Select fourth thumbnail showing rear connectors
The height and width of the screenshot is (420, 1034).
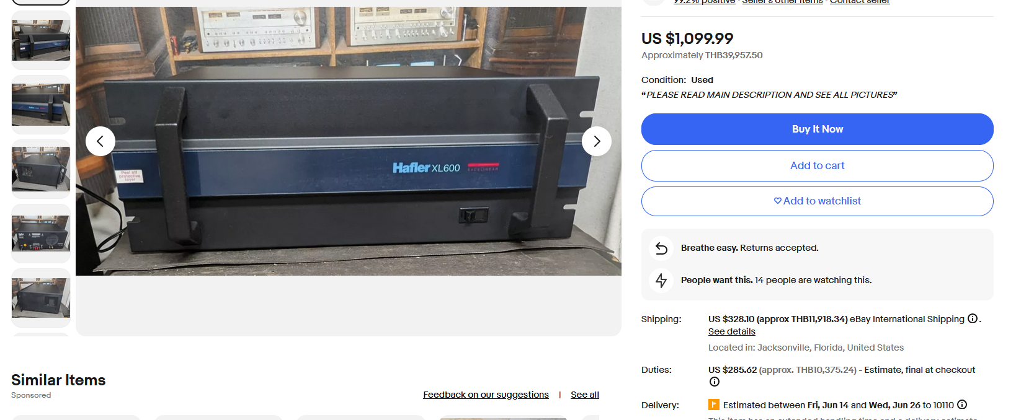[x=41, y=234]
